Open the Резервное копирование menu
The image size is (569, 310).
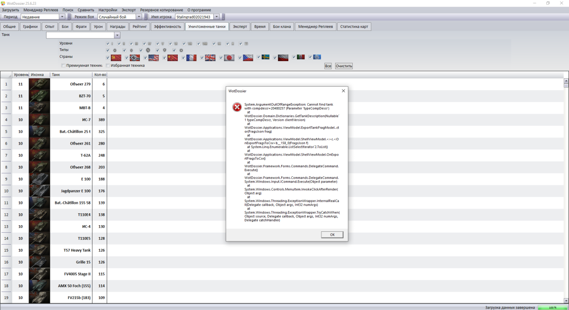click(x=162, y=9)
